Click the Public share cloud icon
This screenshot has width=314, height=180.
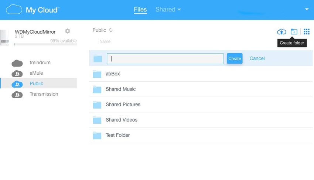click(17, 84)
